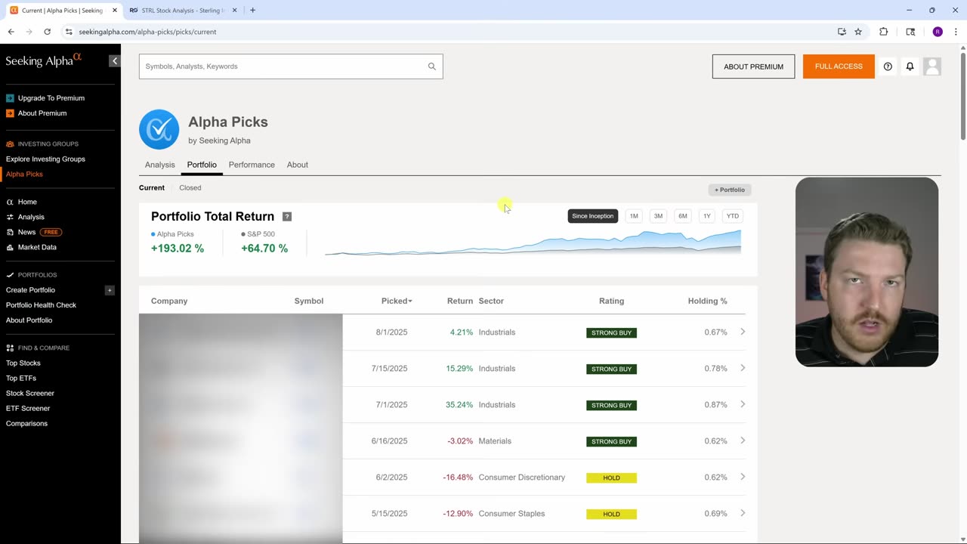
Task: Select the 1Y chart range
Action: point(707,216)
